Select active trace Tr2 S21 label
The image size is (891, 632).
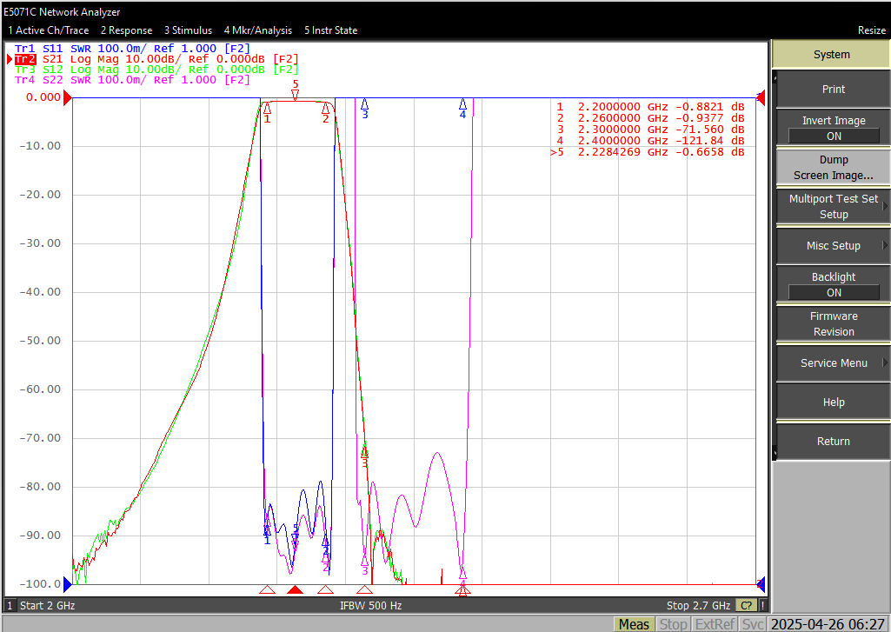(156, 59)
